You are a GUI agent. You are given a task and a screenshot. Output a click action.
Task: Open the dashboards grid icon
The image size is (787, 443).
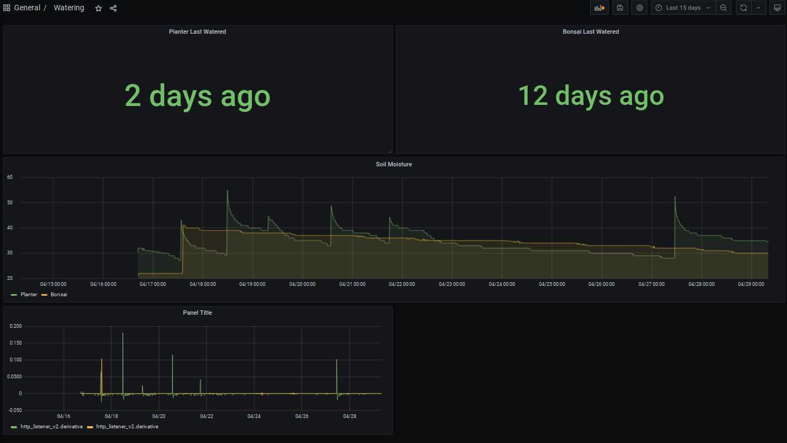click(7, 8)
